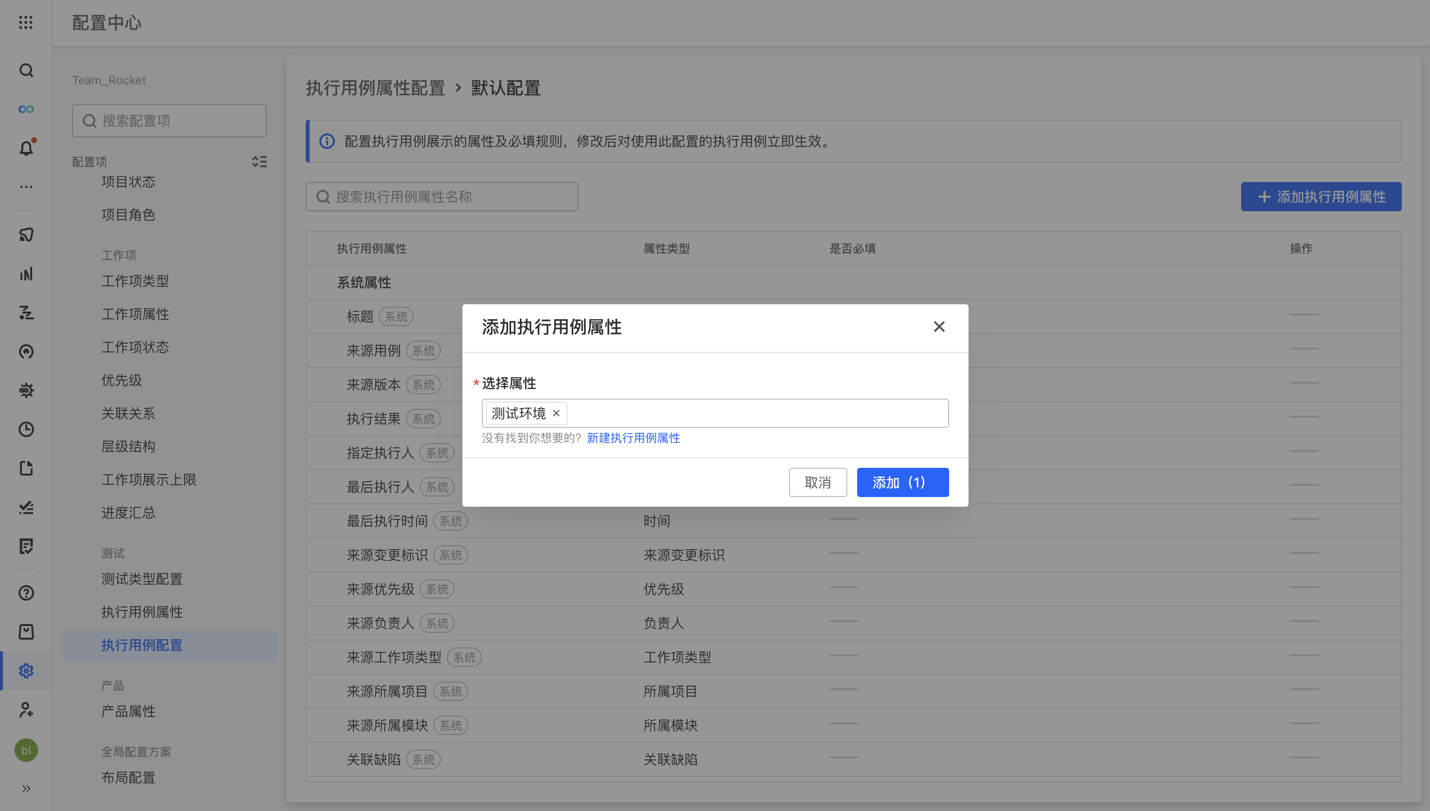Open the help question mark icon
The width and height of the screenshot is (1430, 811).
(x=26, y=593)
